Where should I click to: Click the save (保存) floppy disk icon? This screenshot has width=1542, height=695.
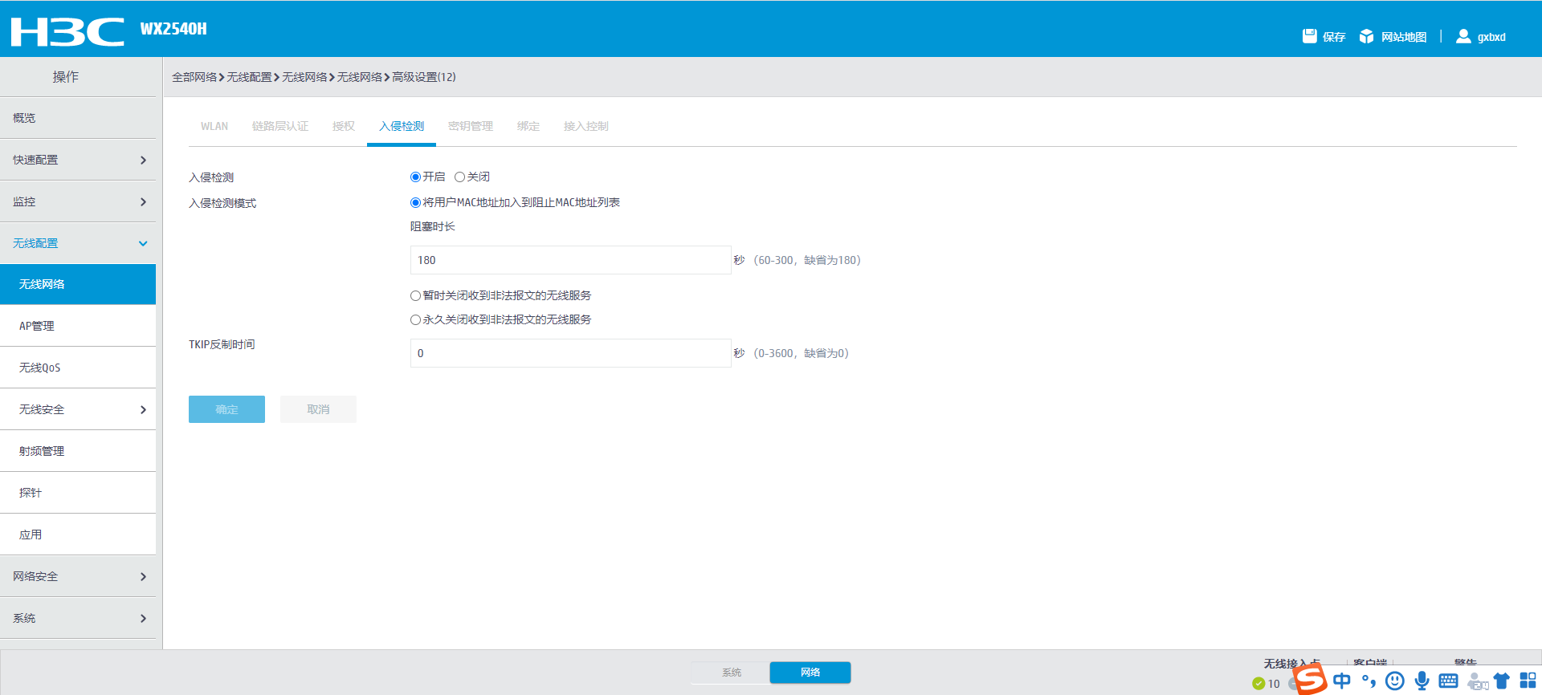pos(1310,36)
